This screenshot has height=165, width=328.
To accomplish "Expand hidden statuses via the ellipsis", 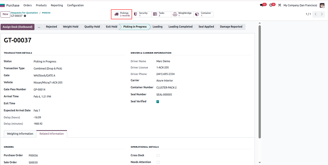I will pos(39,27).
